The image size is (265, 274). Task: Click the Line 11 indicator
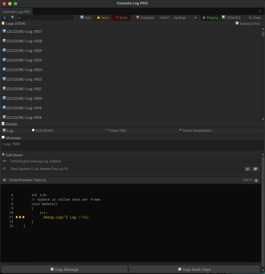tap(247, 180)
